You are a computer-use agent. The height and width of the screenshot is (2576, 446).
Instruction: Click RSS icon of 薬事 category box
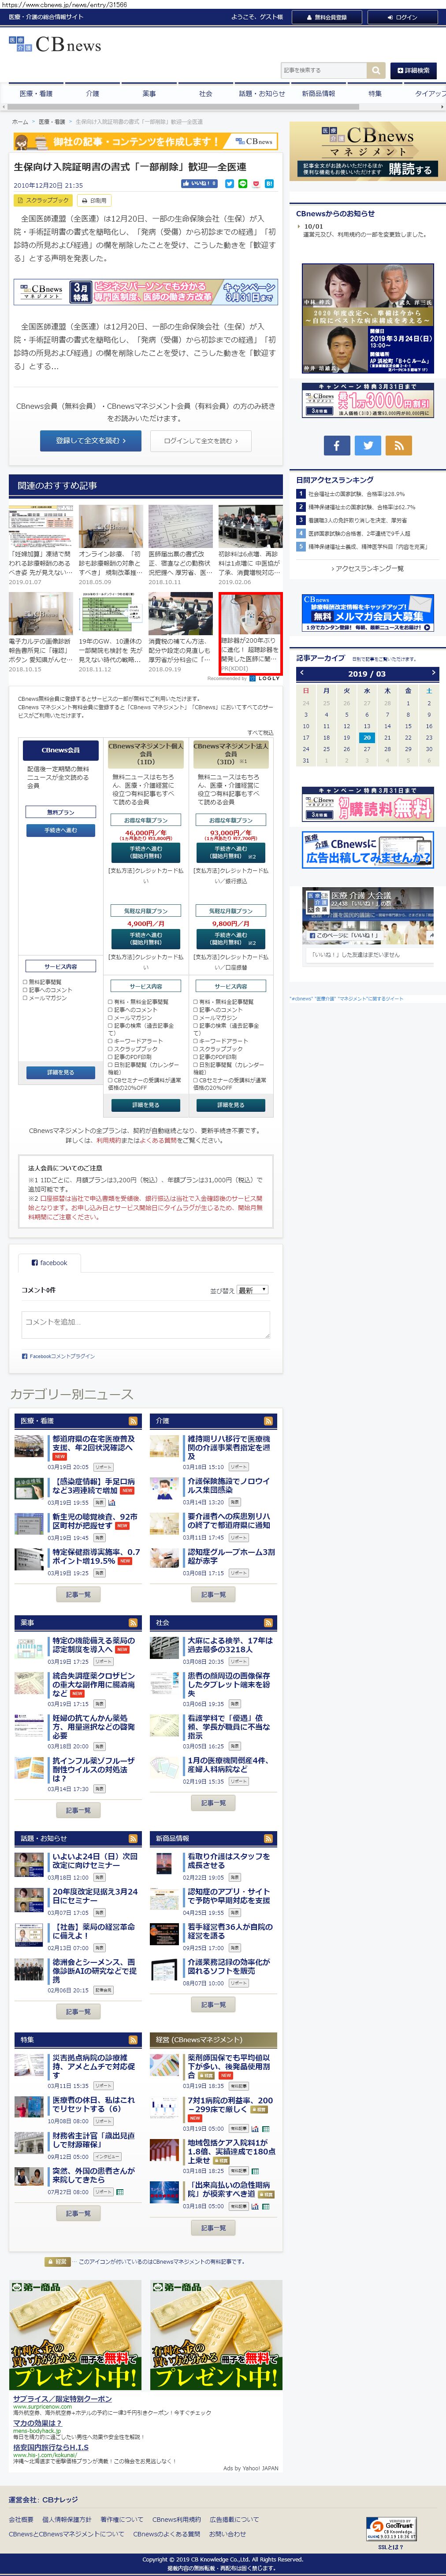(132, 1623)
